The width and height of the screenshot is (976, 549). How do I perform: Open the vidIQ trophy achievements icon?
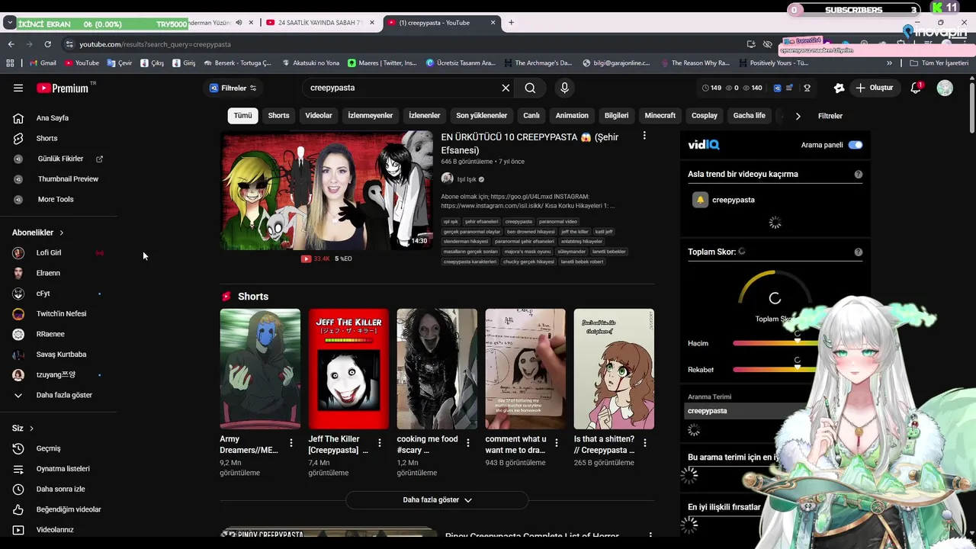click(807, 88)
